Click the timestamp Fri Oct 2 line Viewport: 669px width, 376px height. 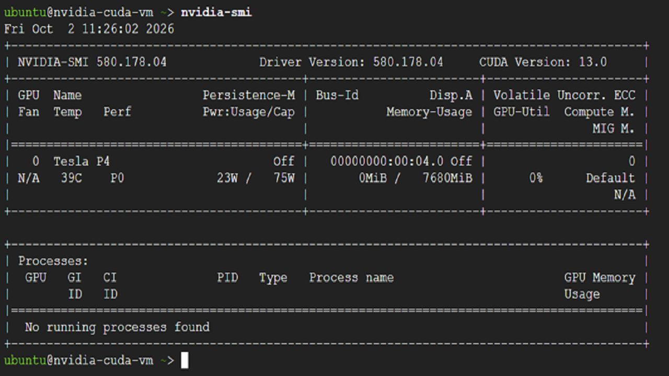coord(89,29)
